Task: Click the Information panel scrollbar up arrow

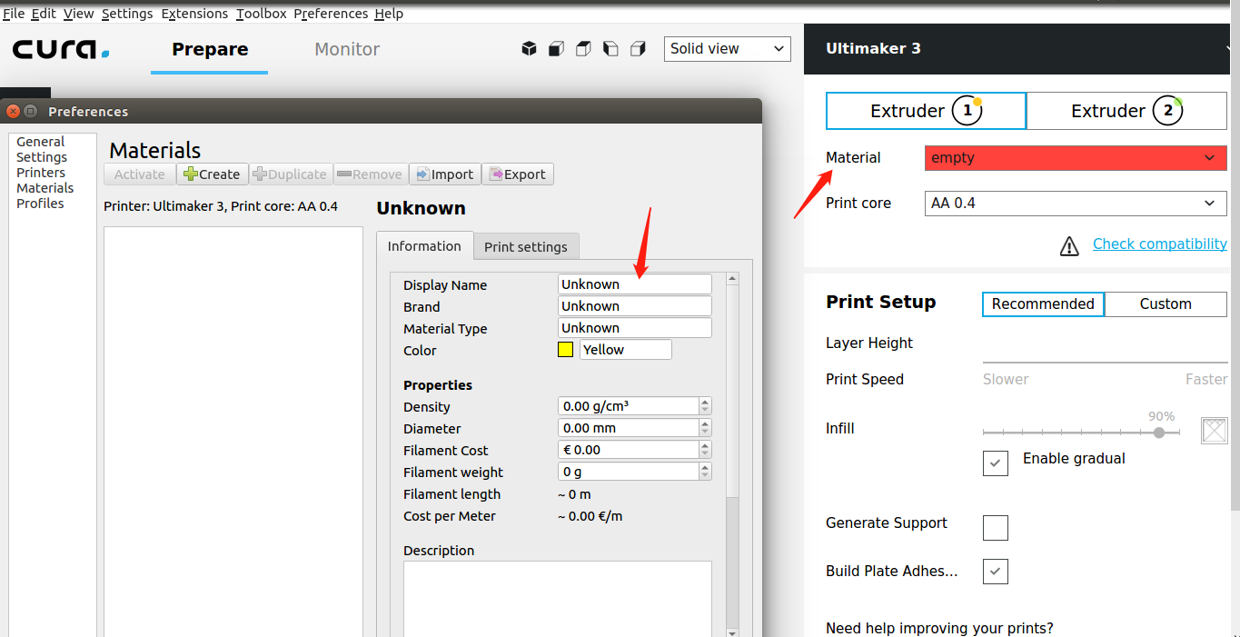Action: tap(733, 279)
